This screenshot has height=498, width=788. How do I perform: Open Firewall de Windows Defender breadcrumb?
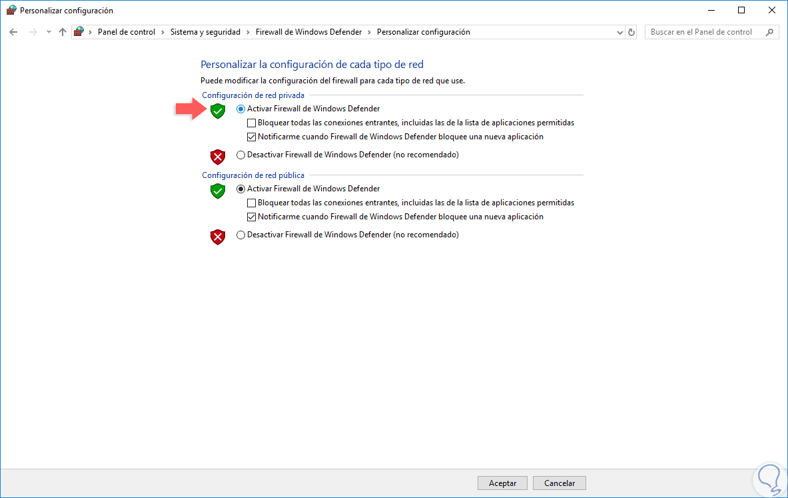pos(308,32)
